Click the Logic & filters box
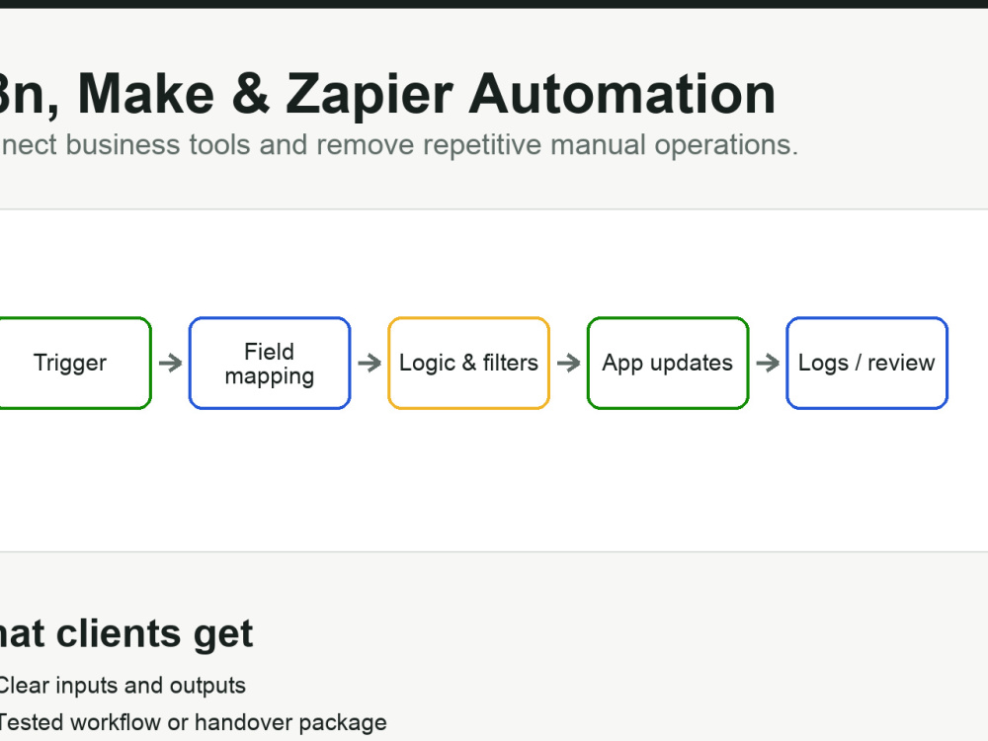Image resolution: width=988 pixels, height=741 pixels. pos(468,363)
